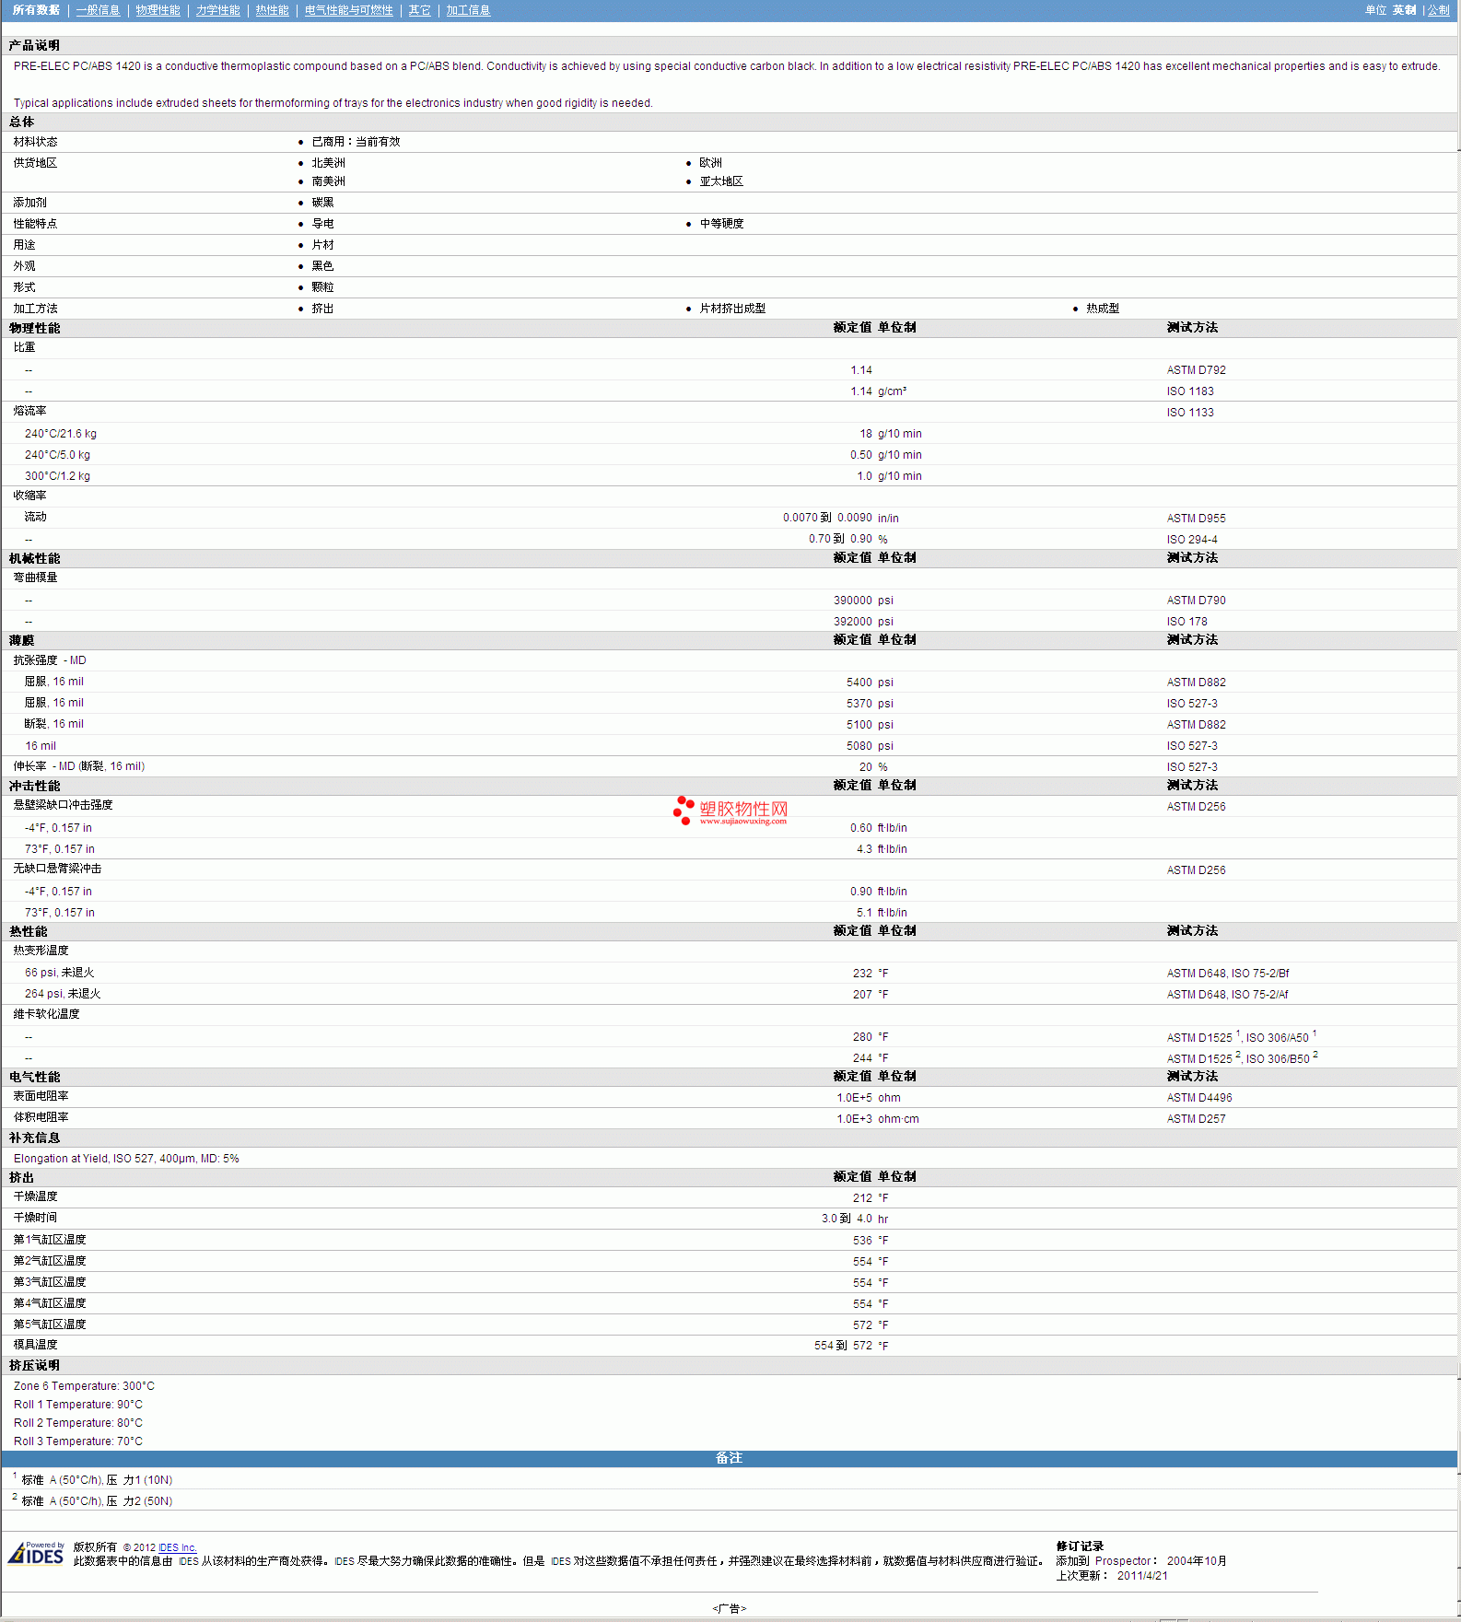
Task: Click the 240°C/21.6 kg melt flow row
Action: 730,434
